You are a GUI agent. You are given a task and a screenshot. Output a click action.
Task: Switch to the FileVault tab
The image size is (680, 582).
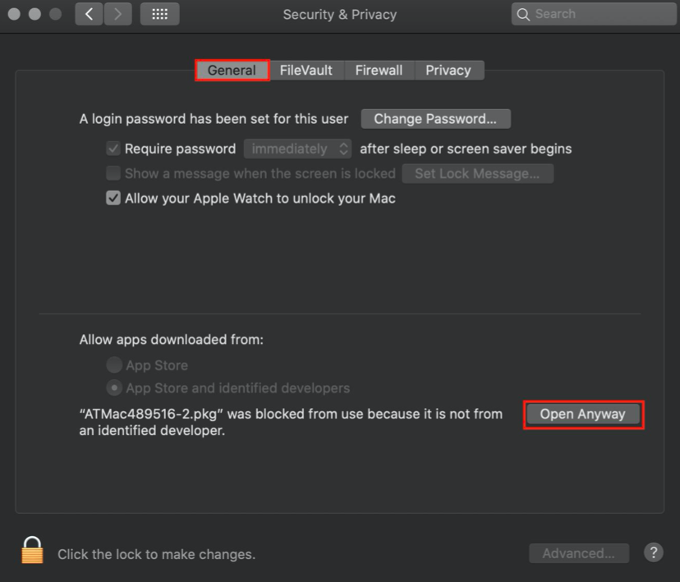click(x=306, y=70)
